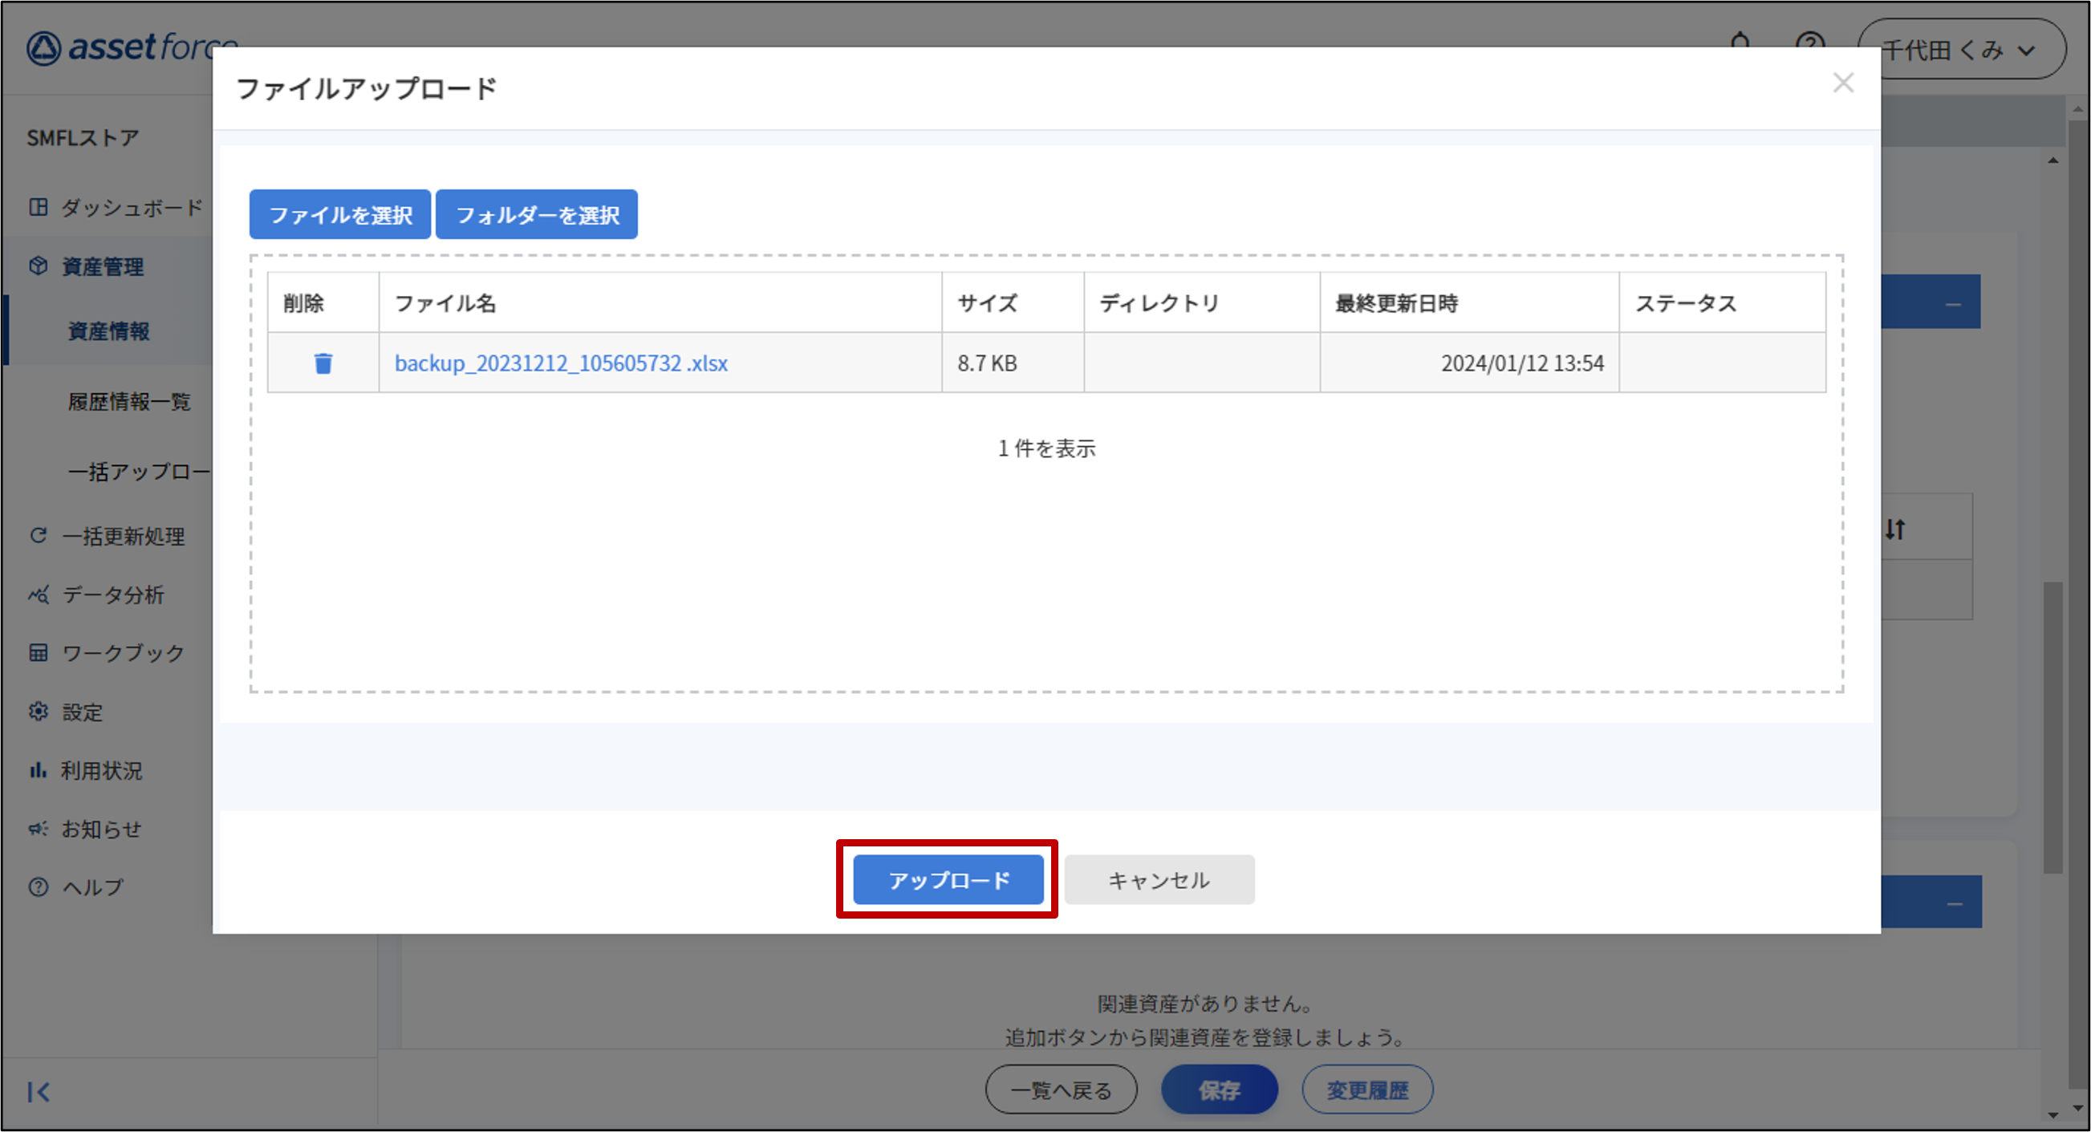Delete the backup xlsx file via trash icon

[323, 363]
